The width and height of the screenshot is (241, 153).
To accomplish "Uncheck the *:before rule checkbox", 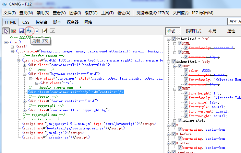I will tap(174, 134).
